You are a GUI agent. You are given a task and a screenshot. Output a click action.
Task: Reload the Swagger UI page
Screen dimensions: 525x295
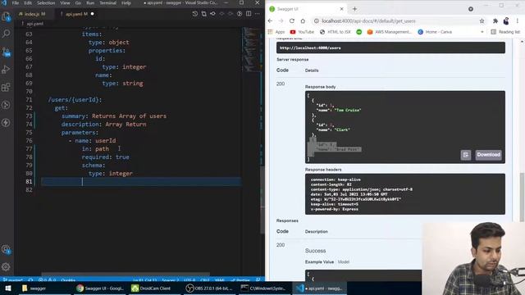(292, 20)
